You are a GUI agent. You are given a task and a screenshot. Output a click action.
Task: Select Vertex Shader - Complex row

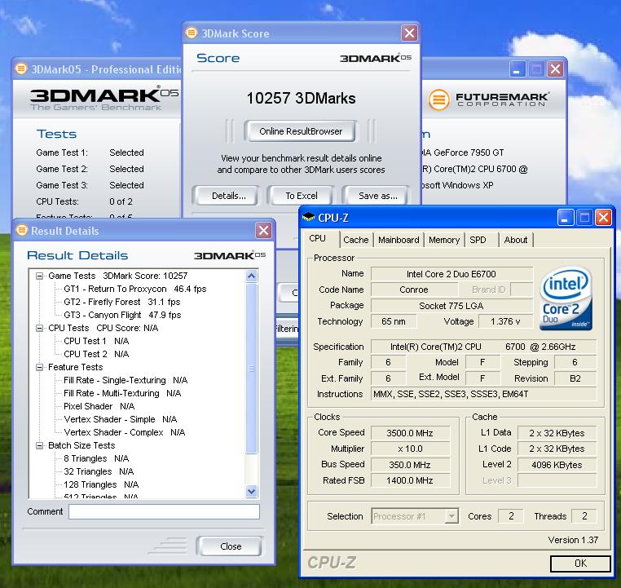(124, 433)
